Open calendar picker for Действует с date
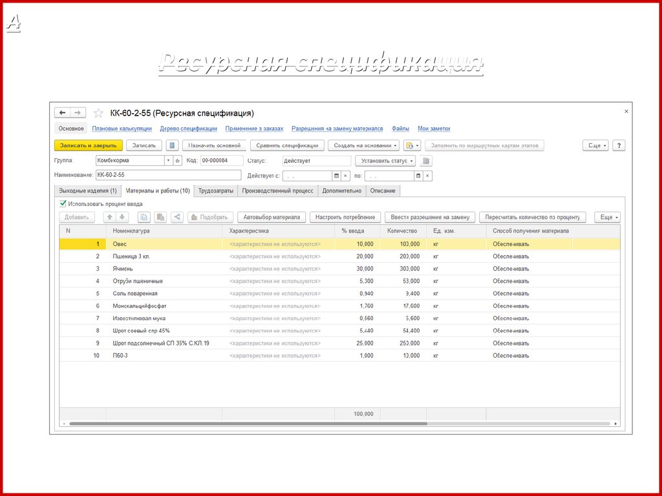This screenshot has height=496, width=662. pyautogui.click(x=336, y=176)
